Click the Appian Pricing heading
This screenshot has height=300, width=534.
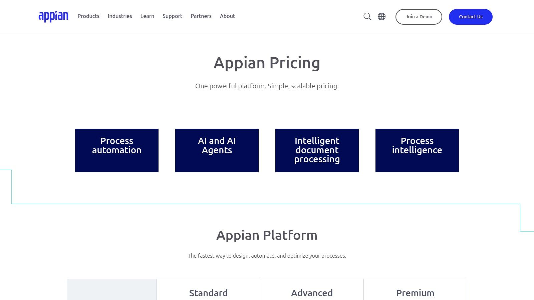267,63
